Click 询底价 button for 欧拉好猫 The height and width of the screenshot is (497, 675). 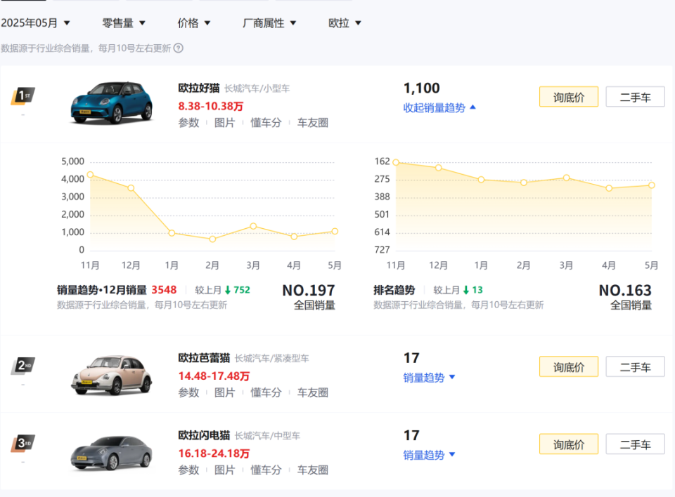click(569, 97)
